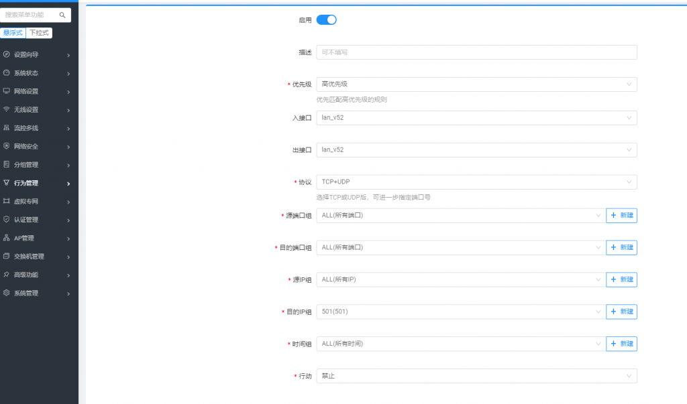Click 新建 button next to 源端口组
Viewport: 687px width, 404px height.
622,215
